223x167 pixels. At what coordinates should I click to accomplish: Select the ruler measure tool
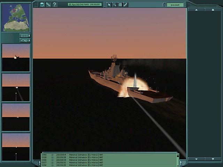tap(125, 5)
